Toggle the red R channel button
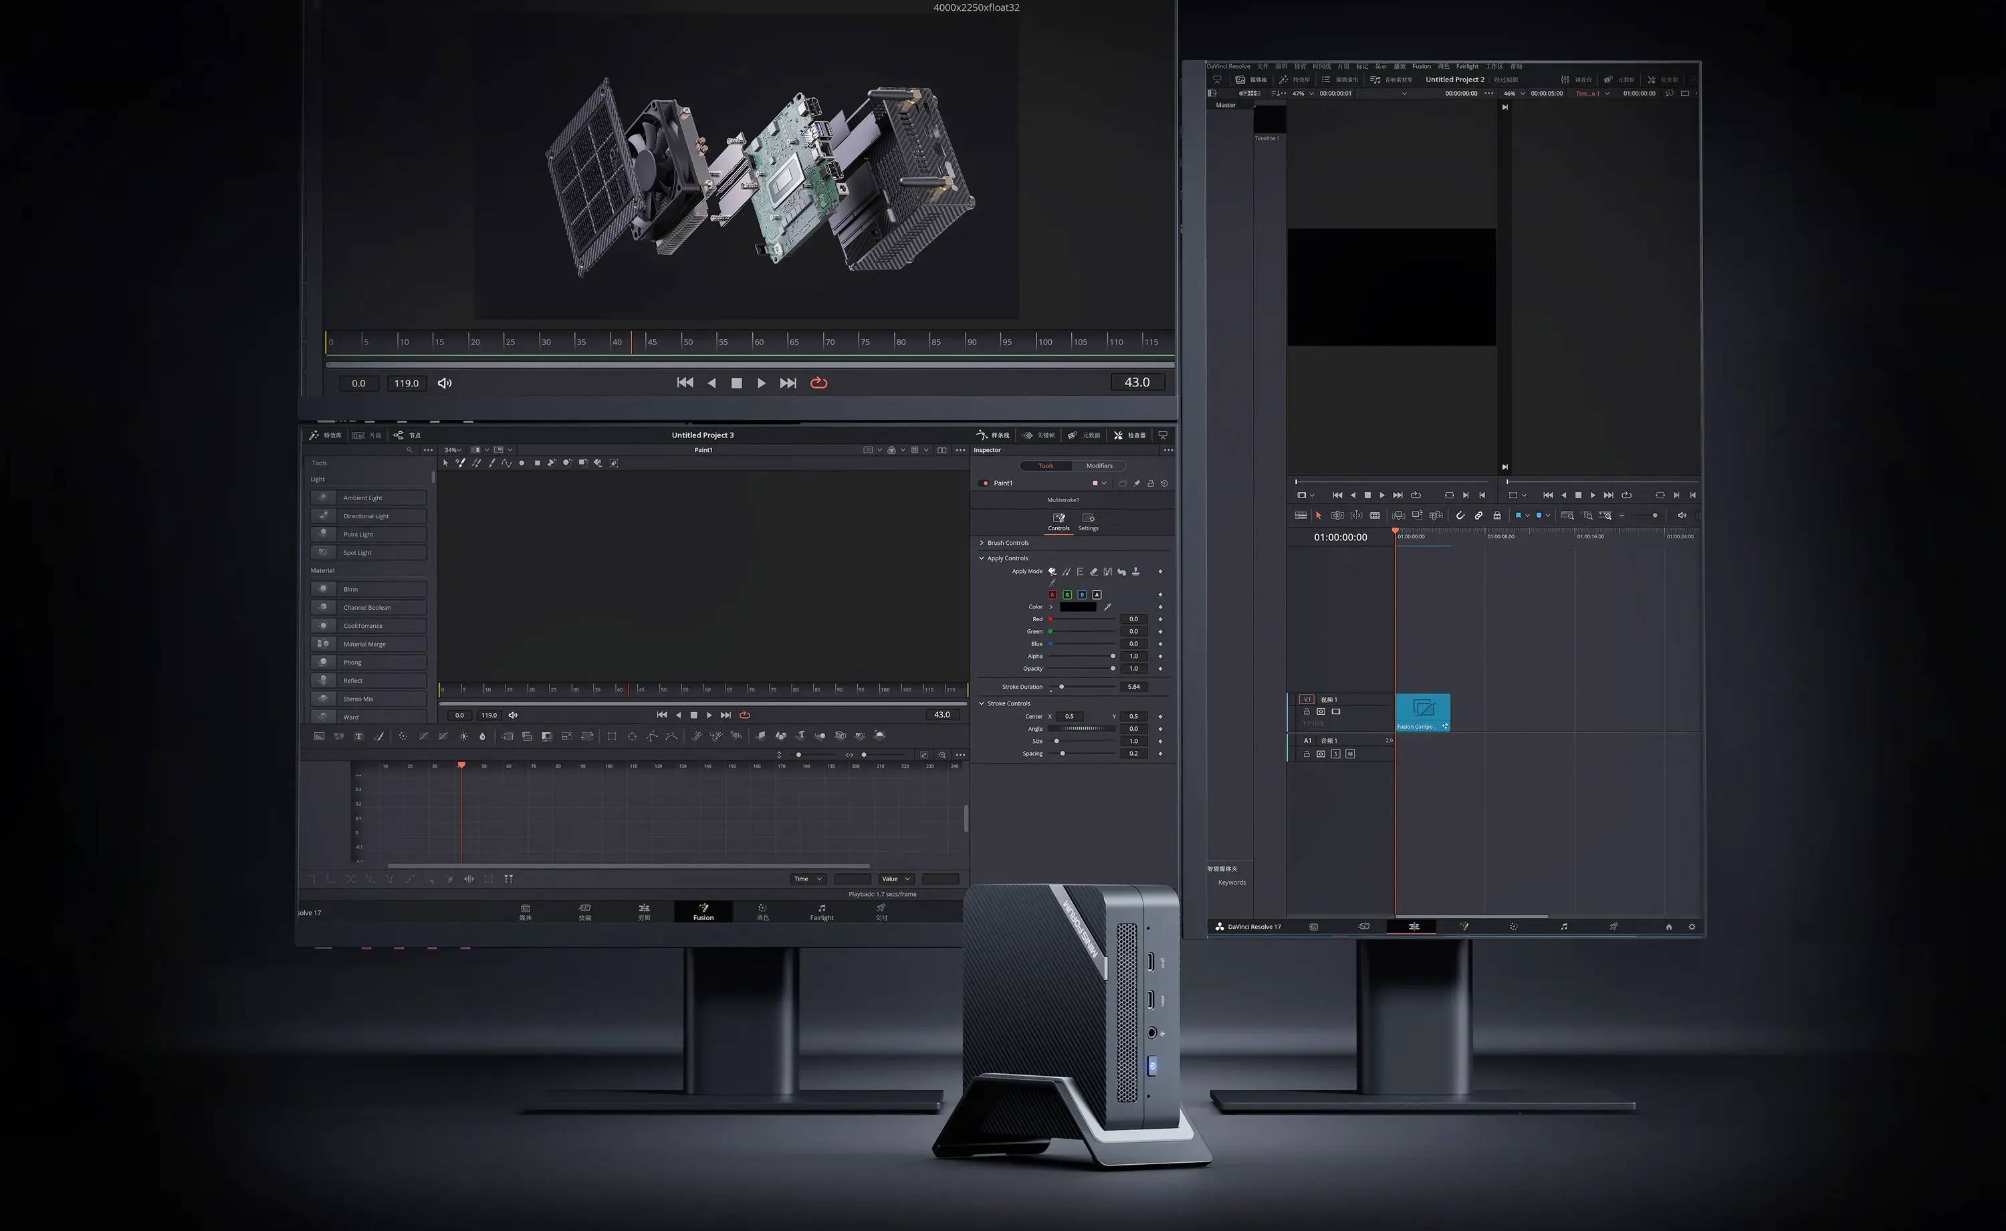Screen dimensions: 2006x1231 [1052, 595]
